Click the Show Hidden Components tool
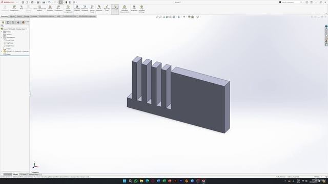 coord(68,9)
